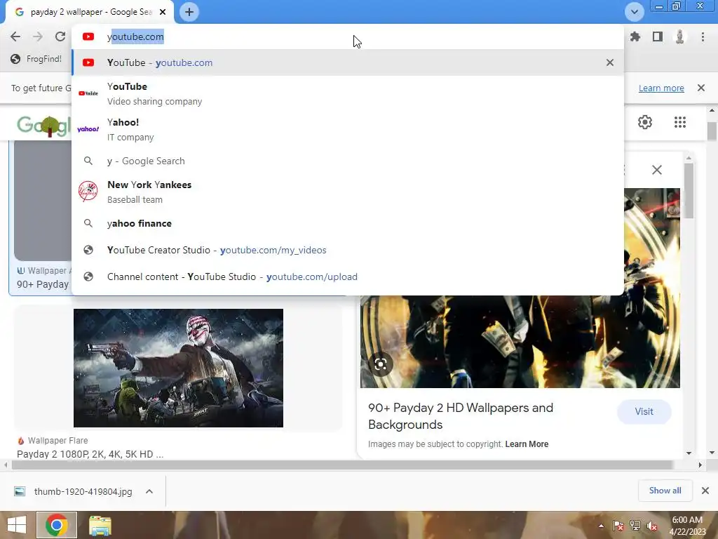Select the 'y - Google Search' suggestion

(348, 161)
